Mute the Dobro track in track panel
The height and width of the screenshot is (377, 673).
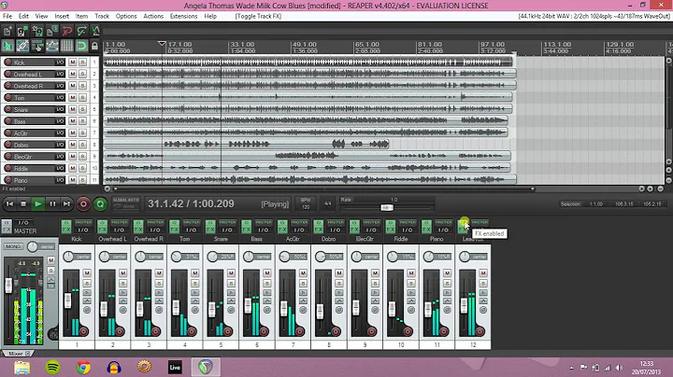pos(73,145)
